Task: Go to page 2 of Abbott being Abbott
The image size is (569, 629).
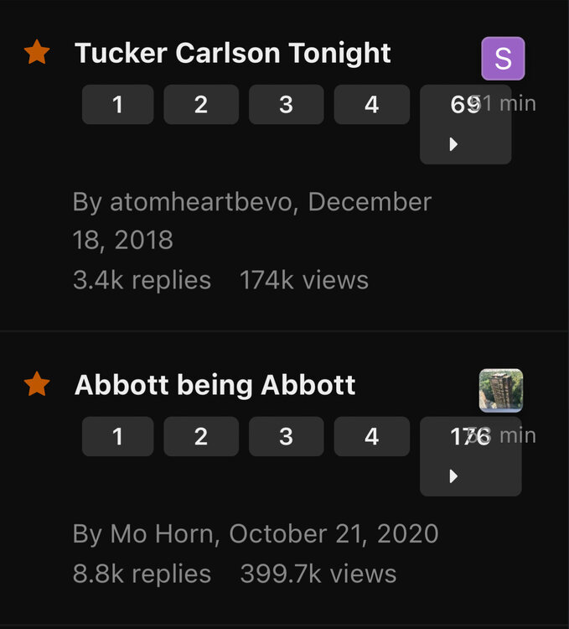Action: [201, 437]
